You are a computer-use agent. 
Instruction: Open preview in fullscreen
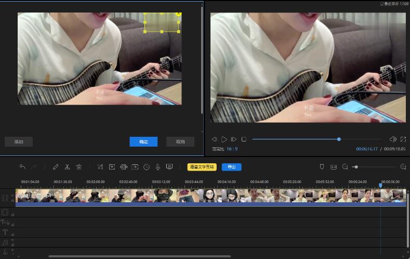point(403,139)
